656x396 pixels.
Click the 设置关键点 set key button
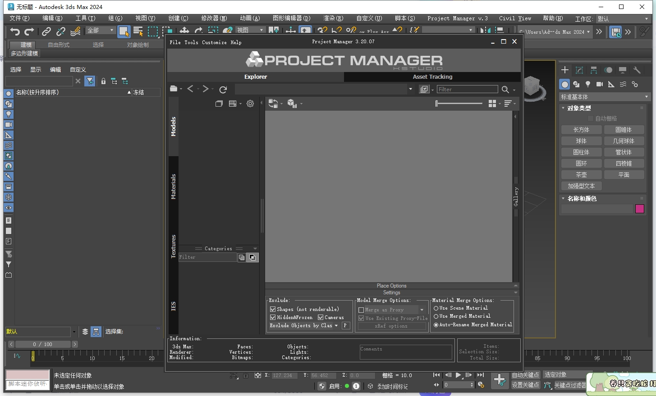525,385
